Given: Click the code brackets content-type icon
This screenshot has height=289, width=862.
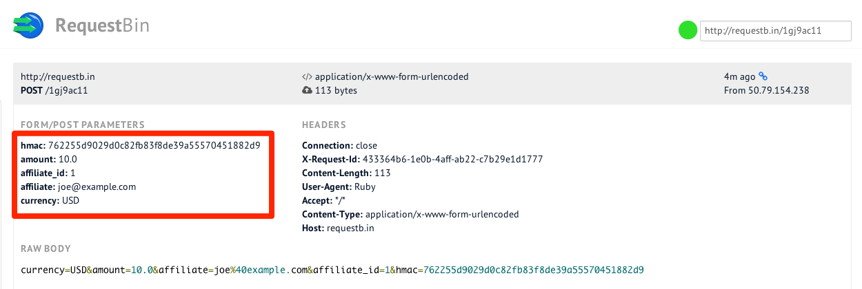Looking at the screenshot, I should pos(307,77).
